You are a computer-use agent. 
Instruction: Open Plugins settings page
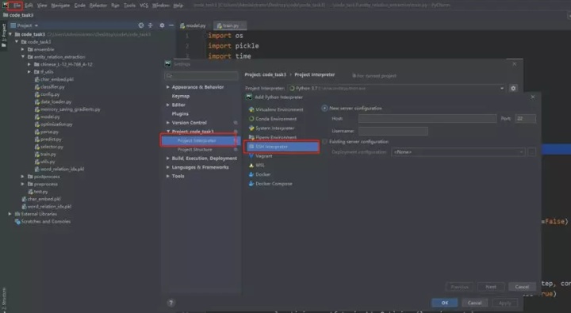180,114
